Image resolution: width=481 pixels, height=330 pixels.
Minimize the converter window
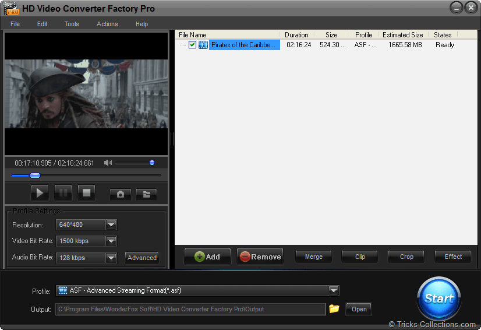point(457,8)
